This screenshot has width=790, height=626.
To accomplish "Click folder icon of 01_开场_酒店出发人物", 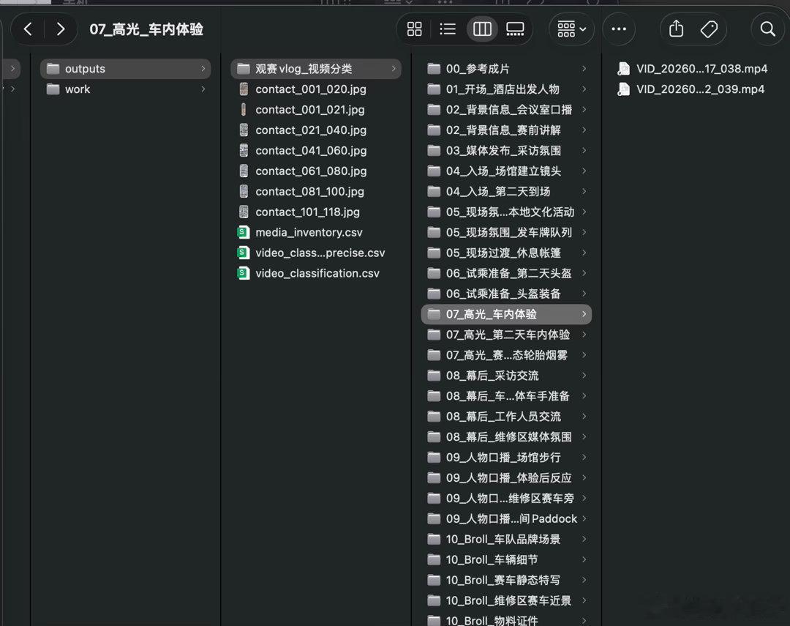I will pyautogui.click(x=434, y=89).
